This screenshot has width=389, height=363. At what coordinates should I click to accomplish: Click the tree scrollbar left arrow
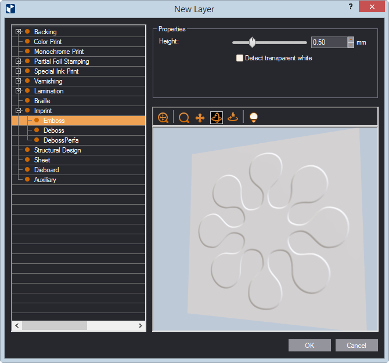tap(17, 325)
